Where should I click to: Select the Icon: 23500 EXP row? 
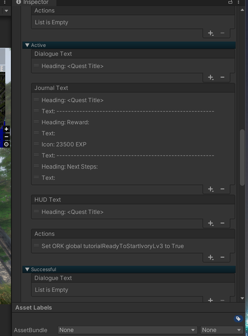(x=133, y=144)
